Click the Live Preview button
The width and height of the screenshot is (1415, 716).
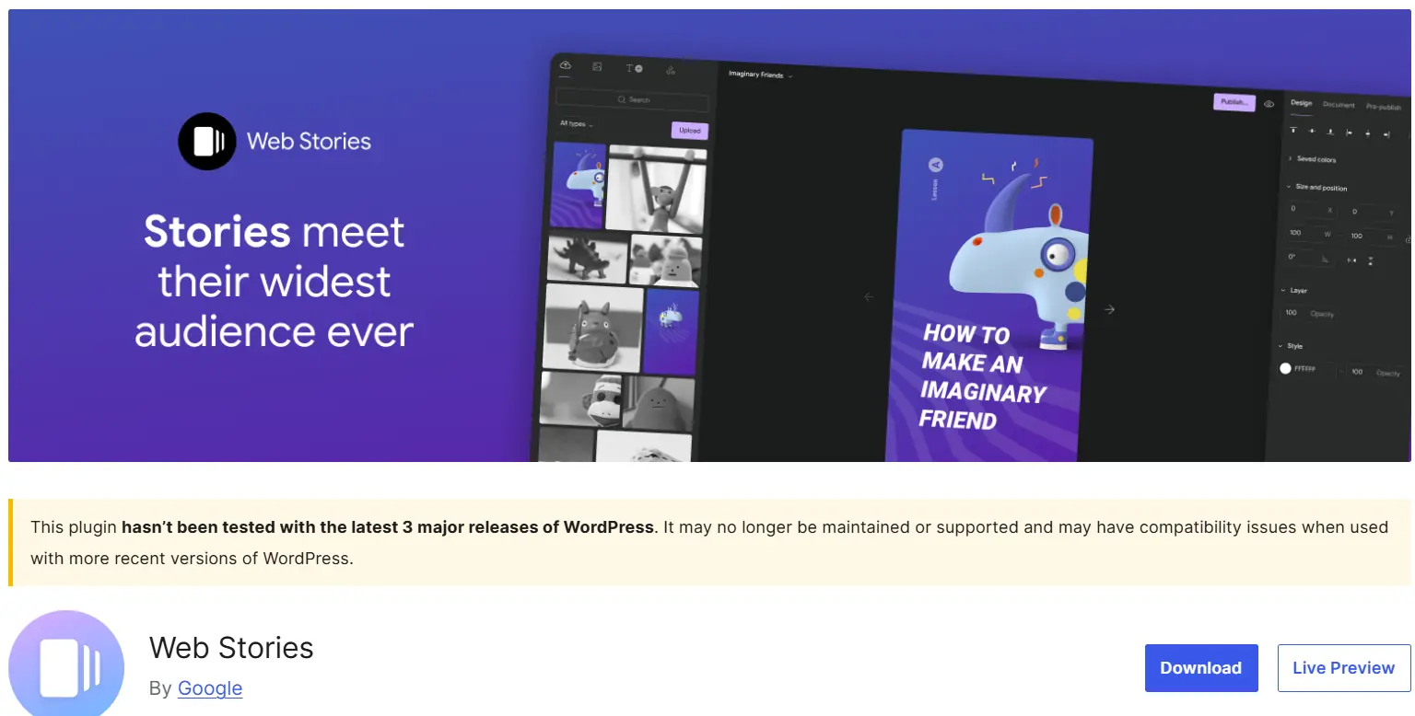coord(1344,668)
